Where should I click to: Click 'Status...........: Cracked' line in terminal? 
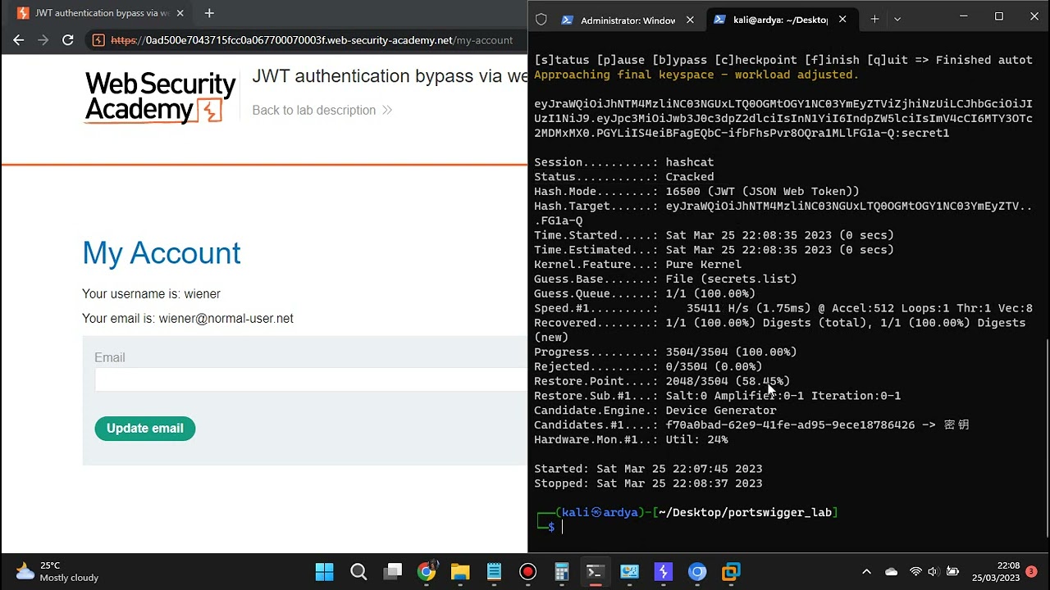tap(624, 177)
